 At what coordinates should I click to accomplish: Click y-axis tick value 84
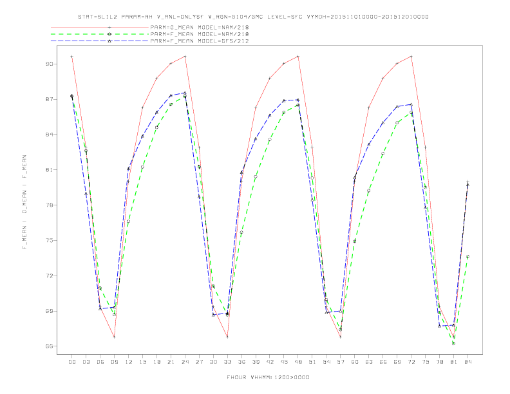point(49,135)
